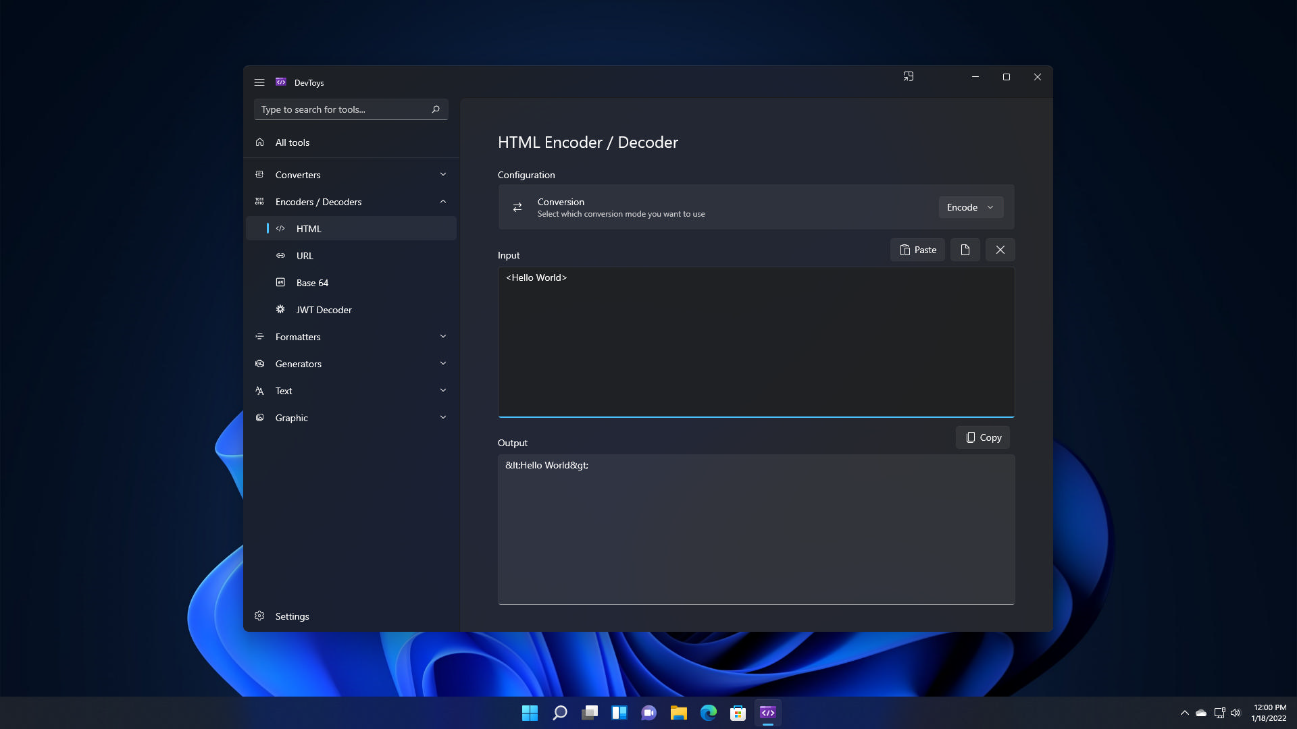The image size is (1297, 729).
Task: Click the JWT Decoder tool icon
Action: point(280,309)
